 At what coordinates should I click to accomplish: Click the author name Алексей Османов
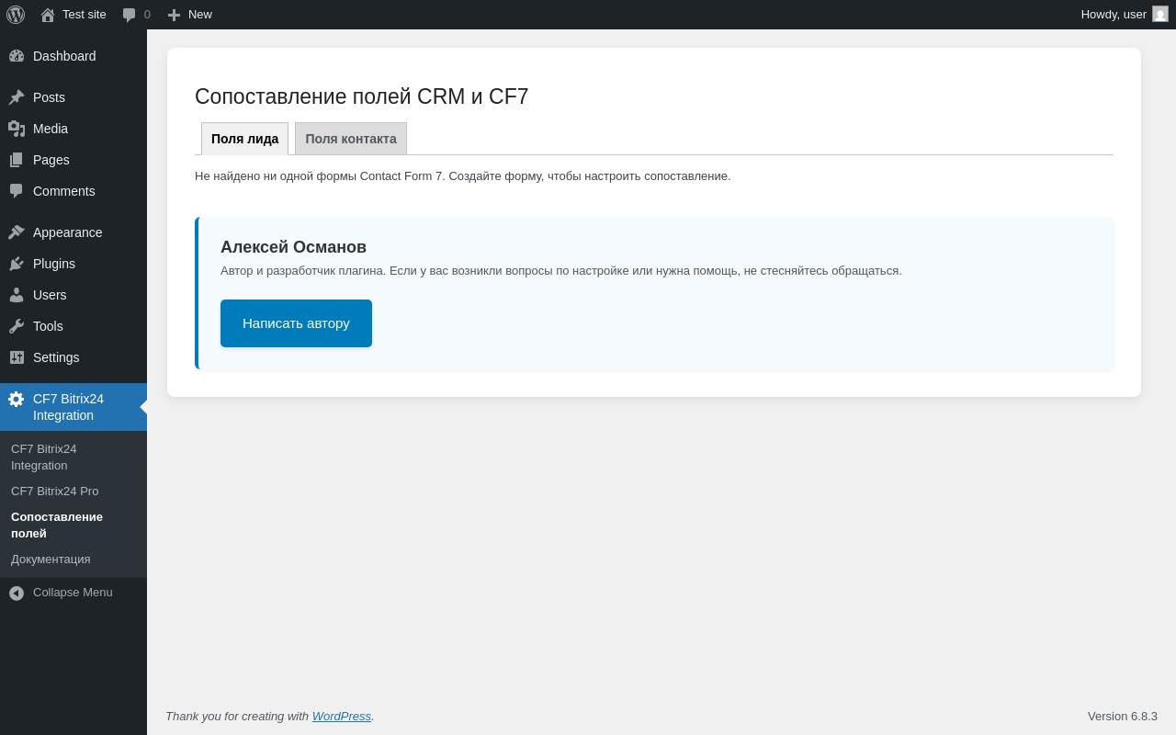click(x=293, y=247)
